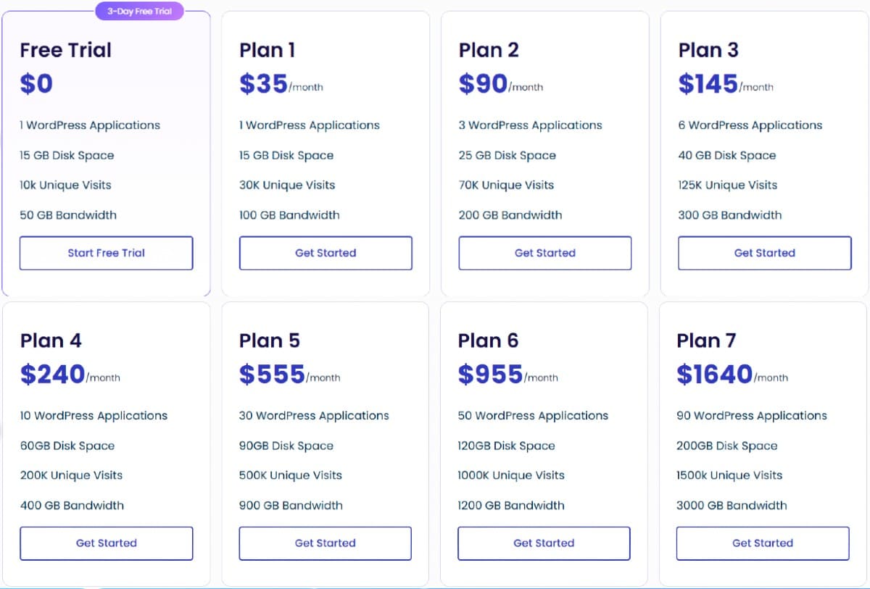The image size is (870, 589).
Task: Click the Plan 1 title
Action: (x=268, y=50)
